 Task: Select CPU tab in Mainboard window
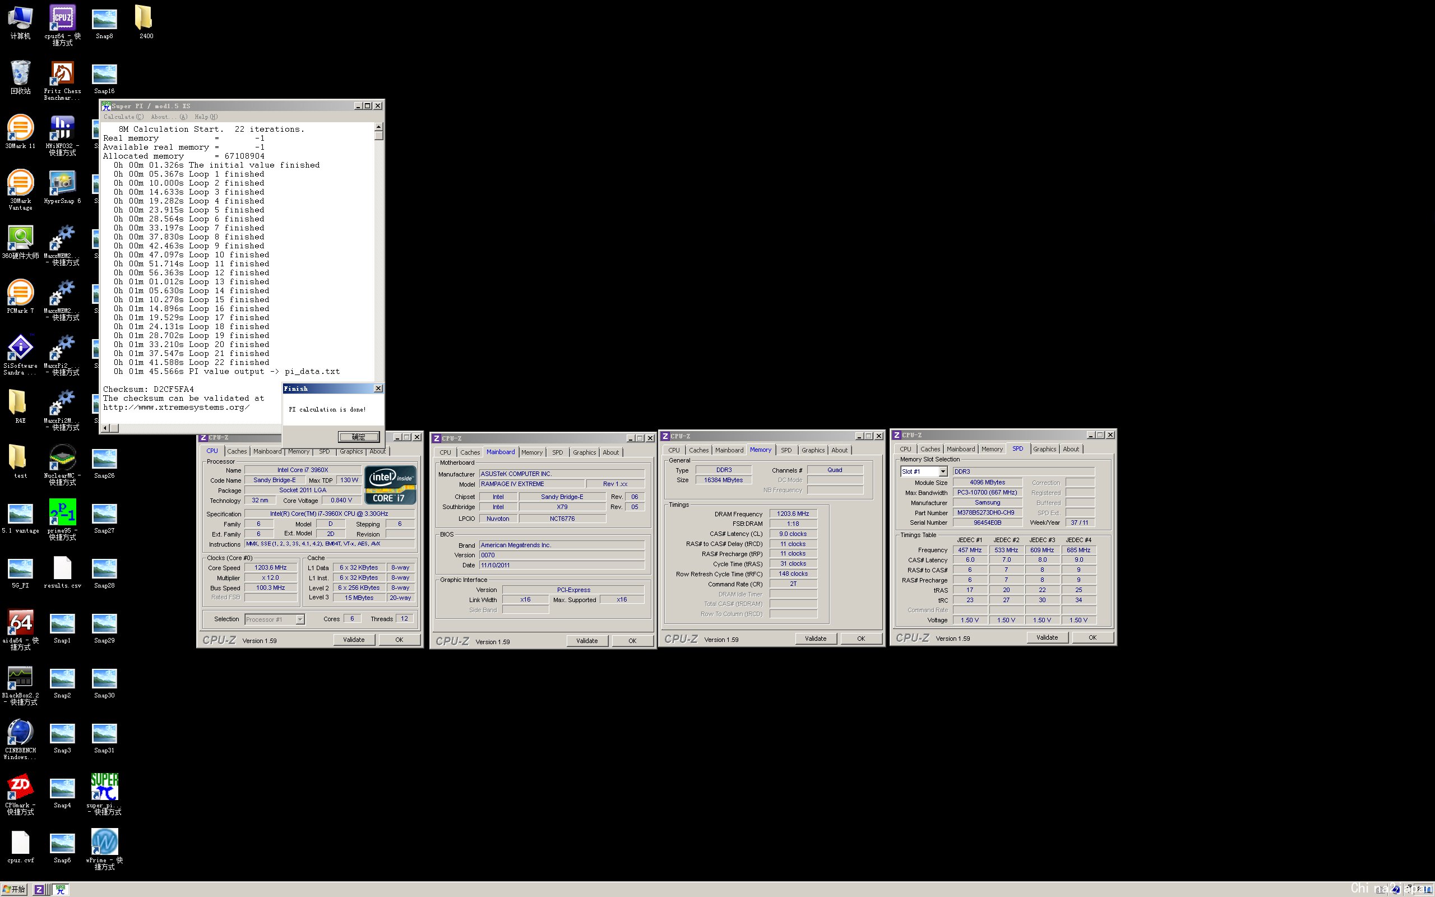tap(445, 452)
